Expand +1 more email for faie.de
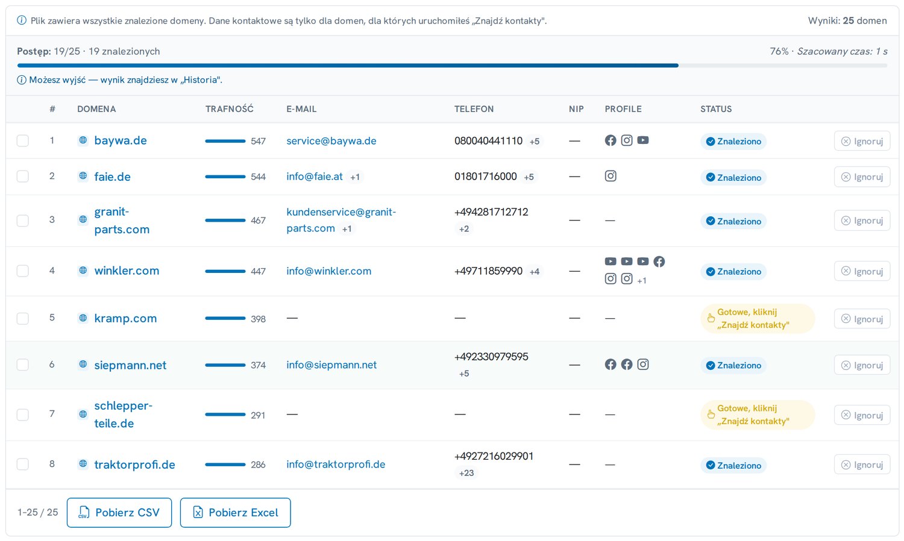 (x=355, y=177)
